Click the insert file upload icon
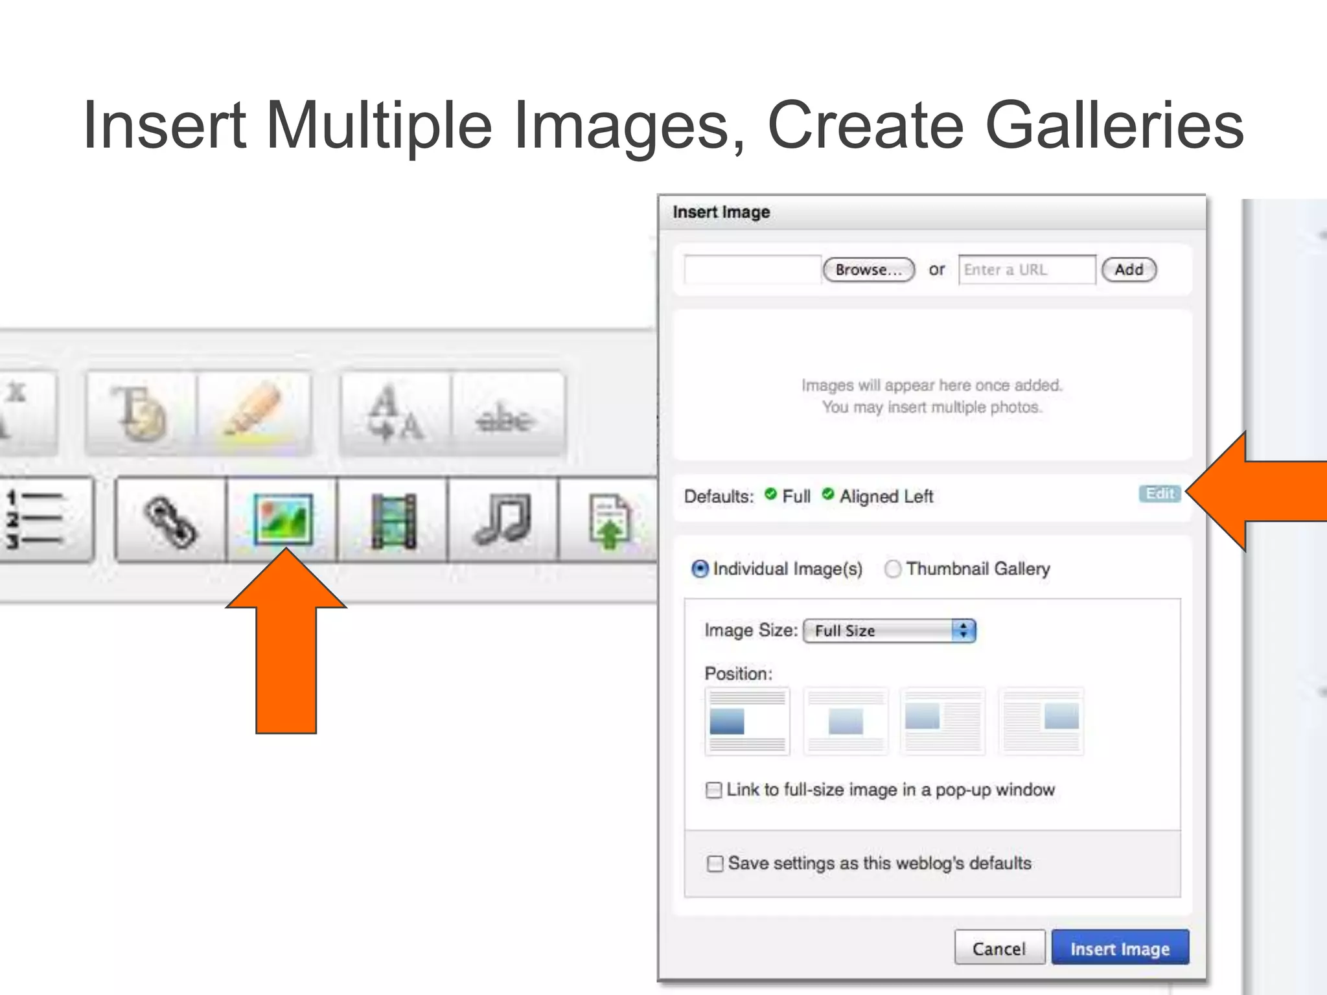Viewport: 1327px width, 995px height. pos(608,519)
